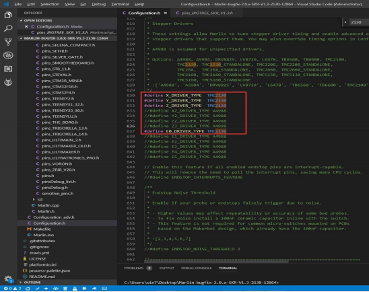Click the PlatformIO Build checkmark icon
369x292 pixels.
click(x=37, y=289)
